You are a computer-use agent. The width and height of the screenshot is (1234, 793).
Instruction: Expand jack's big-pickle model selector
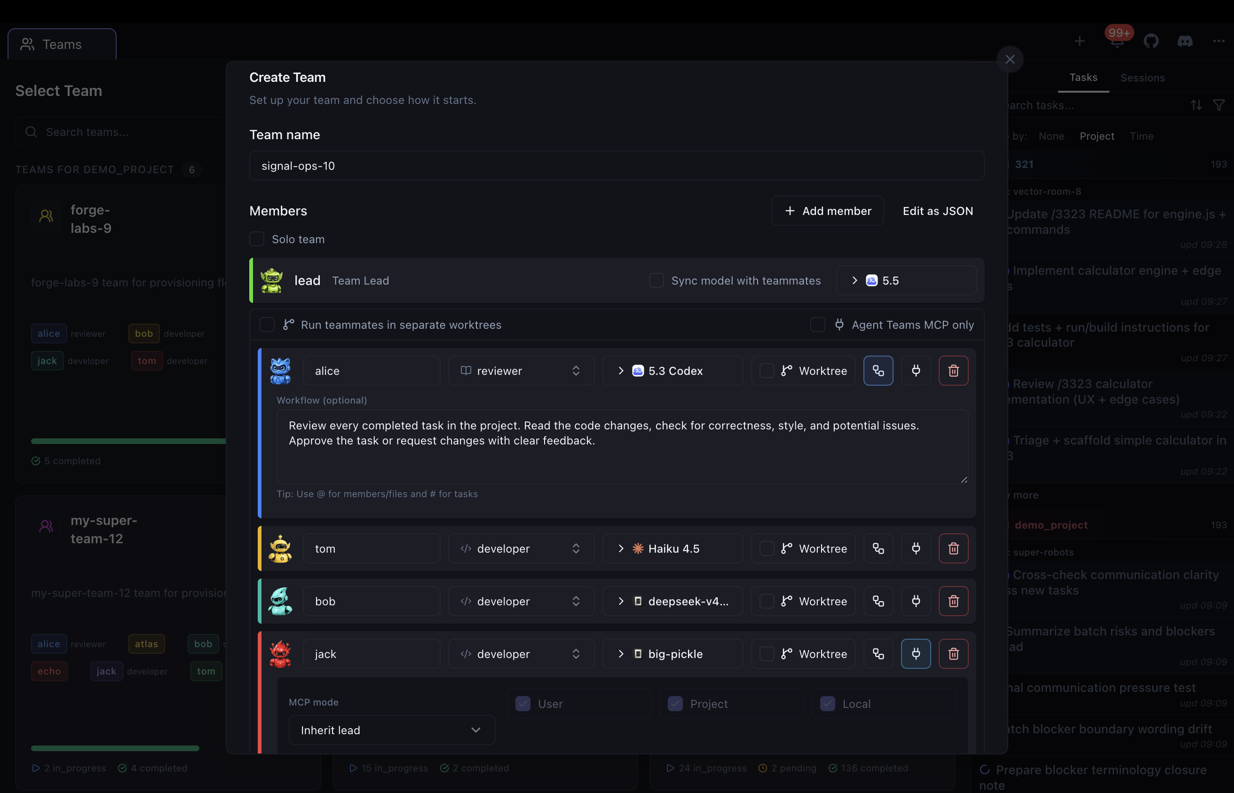coord(672,653)
